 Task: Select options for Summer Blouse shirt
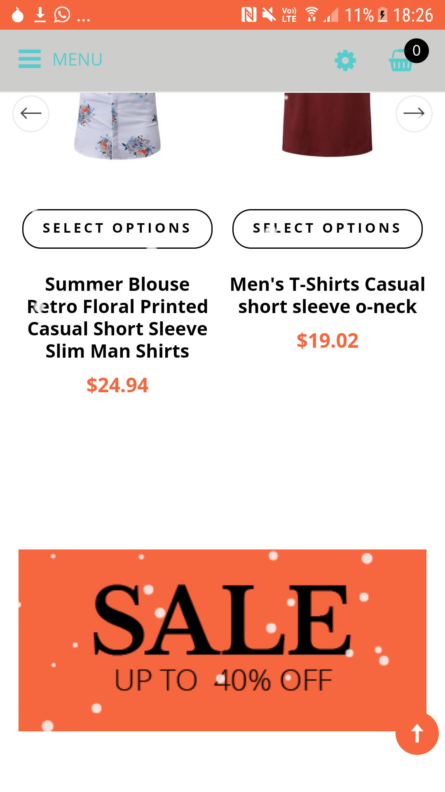(x=117, y=229)
